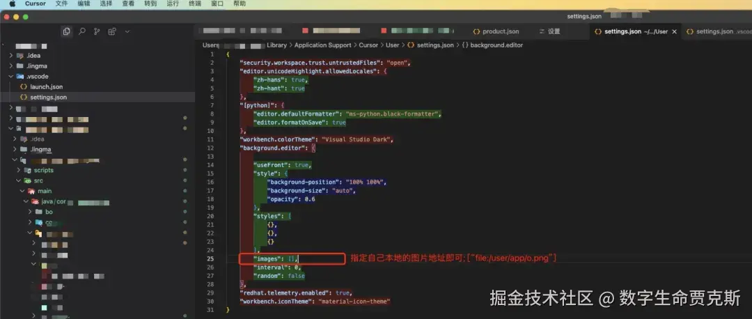Click the 设置 tab's settings icon
752x319 pixels.
click(x=542, y=31)
